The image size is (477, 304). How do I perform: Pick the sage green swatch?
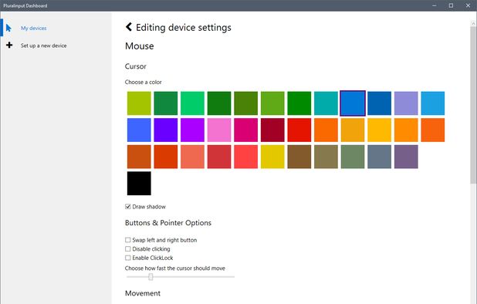[353, 157]
